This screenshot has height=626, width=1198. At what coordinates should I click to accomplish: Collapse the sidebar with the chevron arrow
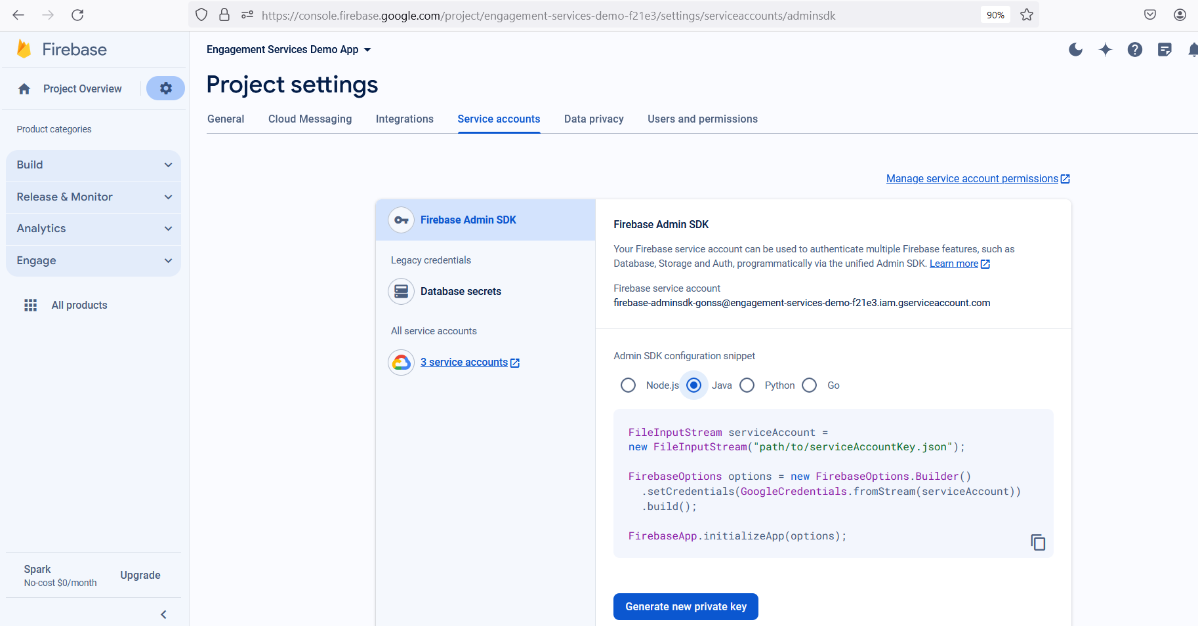(x=163, y=614)
